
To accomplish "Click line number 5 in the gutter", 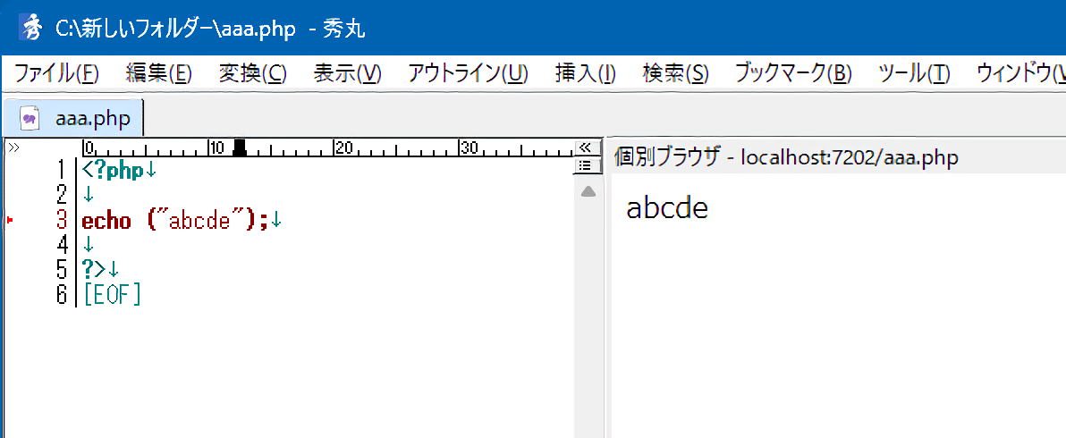I will [62, 269].
